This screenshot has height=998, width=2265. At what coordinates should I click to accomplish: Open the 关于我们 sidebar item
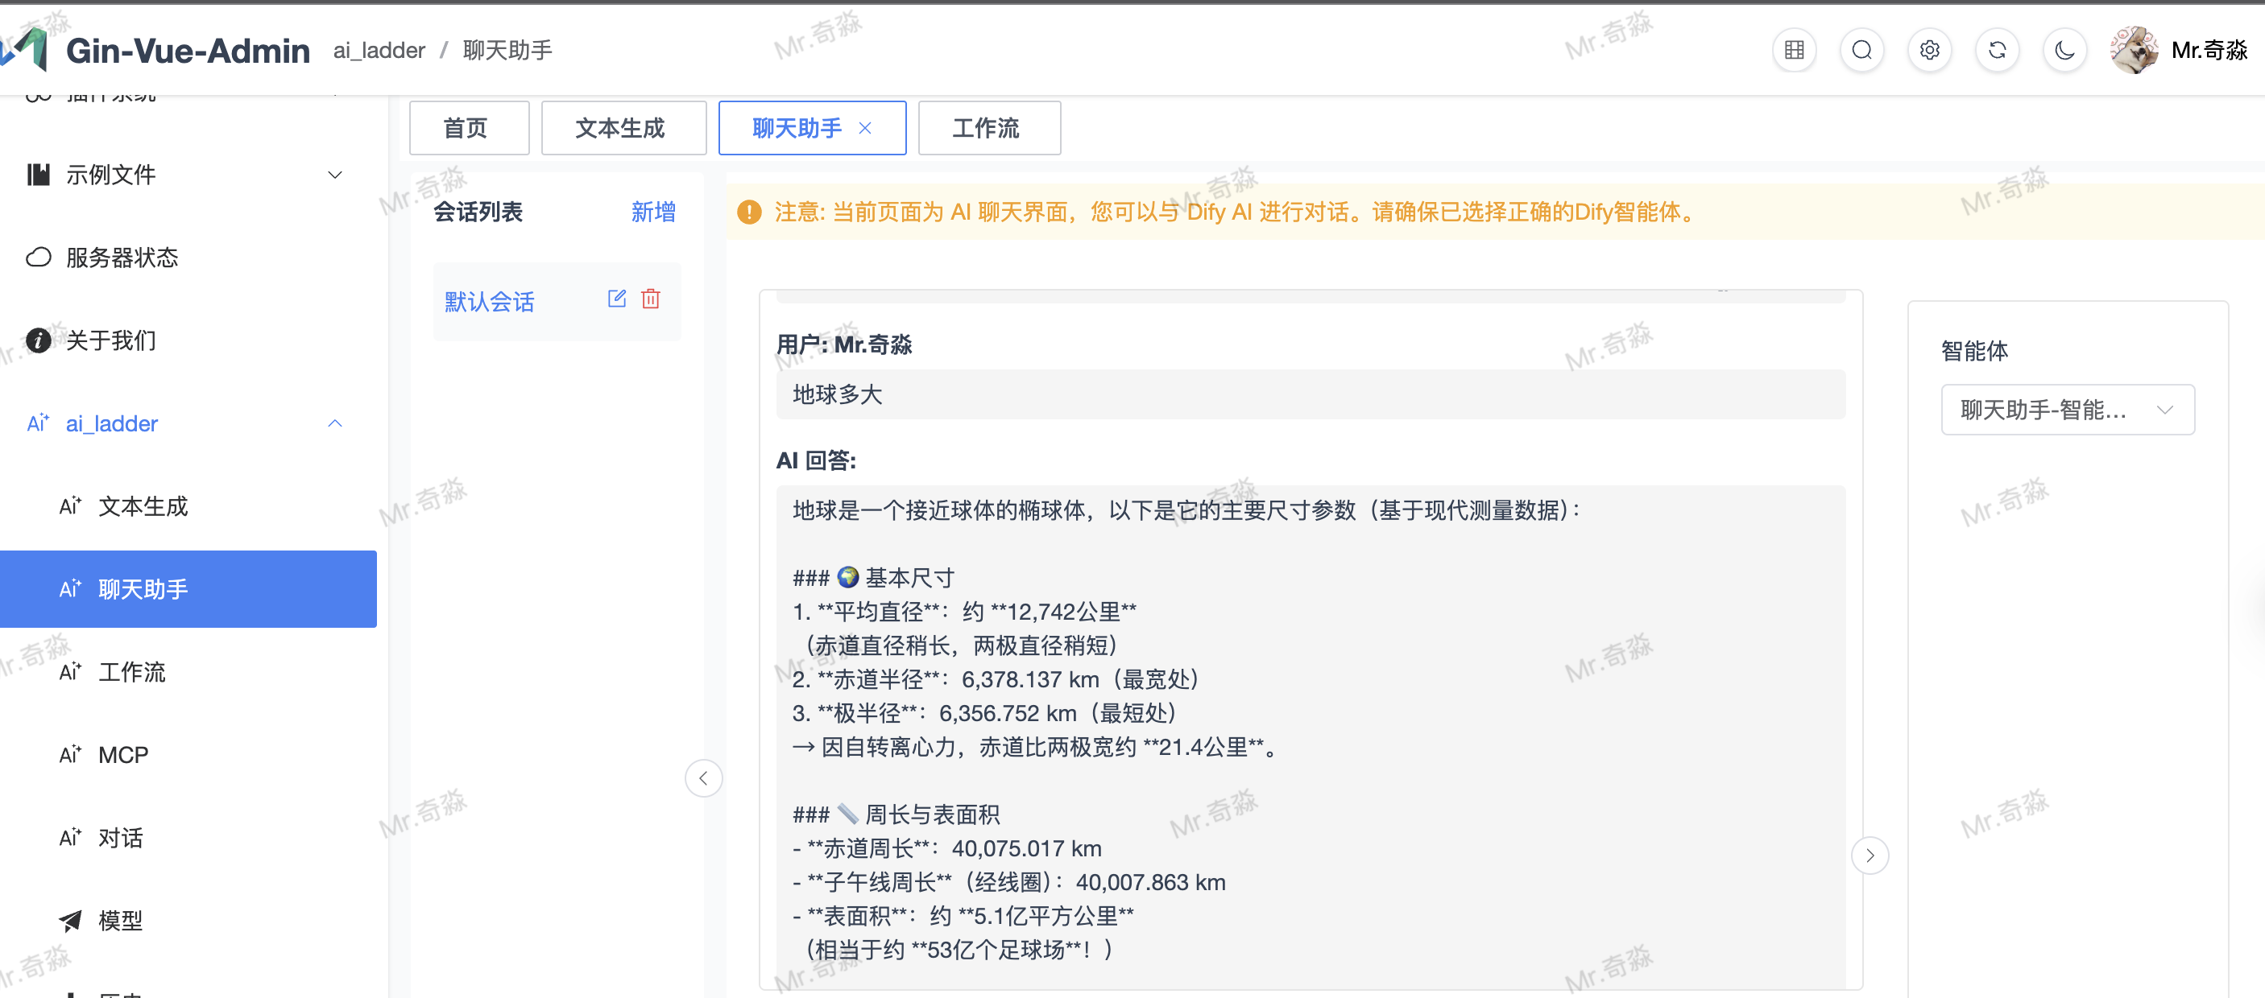pyautogui.click(x=111, y=340)
